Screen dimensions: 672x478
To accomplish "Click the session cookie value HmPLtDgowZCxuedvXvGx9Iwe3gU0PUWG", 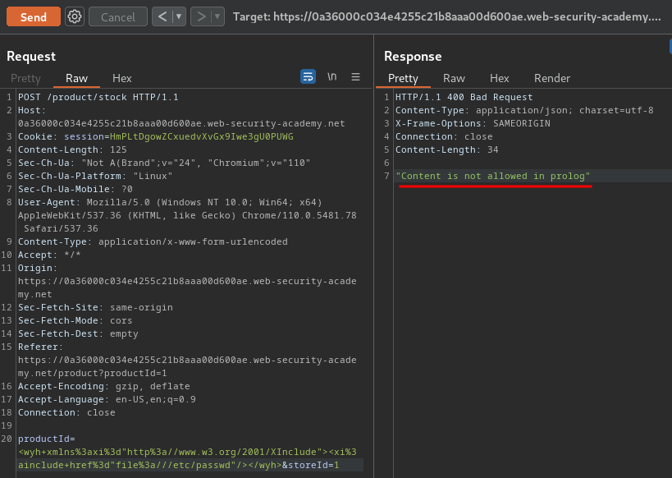I will [201, 136].
